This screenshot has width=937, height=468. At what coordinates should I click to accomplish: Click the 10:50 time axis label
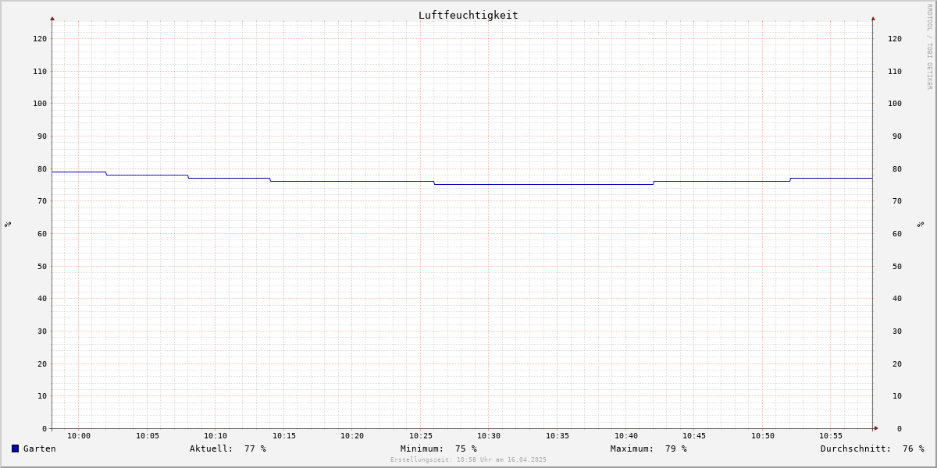pyautogui.click(x=763, y=436)
